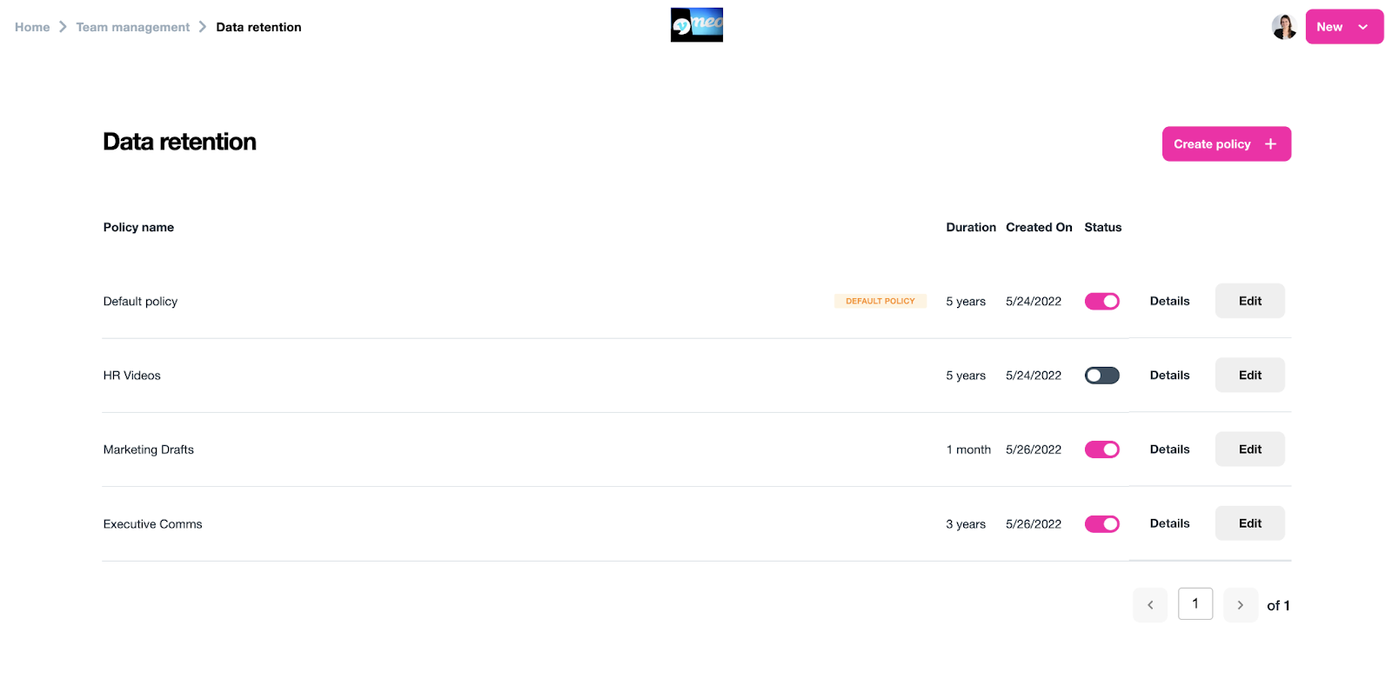Go to next page arrow
1392x679 pixels.
[x=1240, y=605]
